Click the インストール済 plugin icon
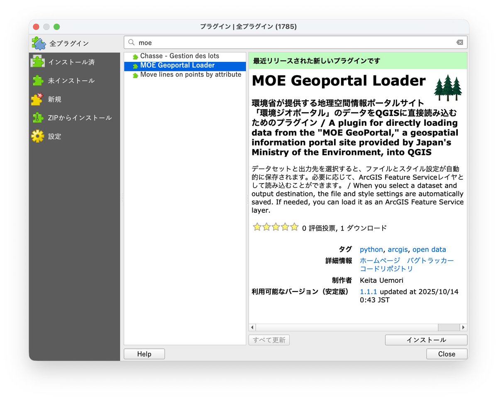Image resolution: width=498 pixels, height=399 pixels. coord(38,62)
